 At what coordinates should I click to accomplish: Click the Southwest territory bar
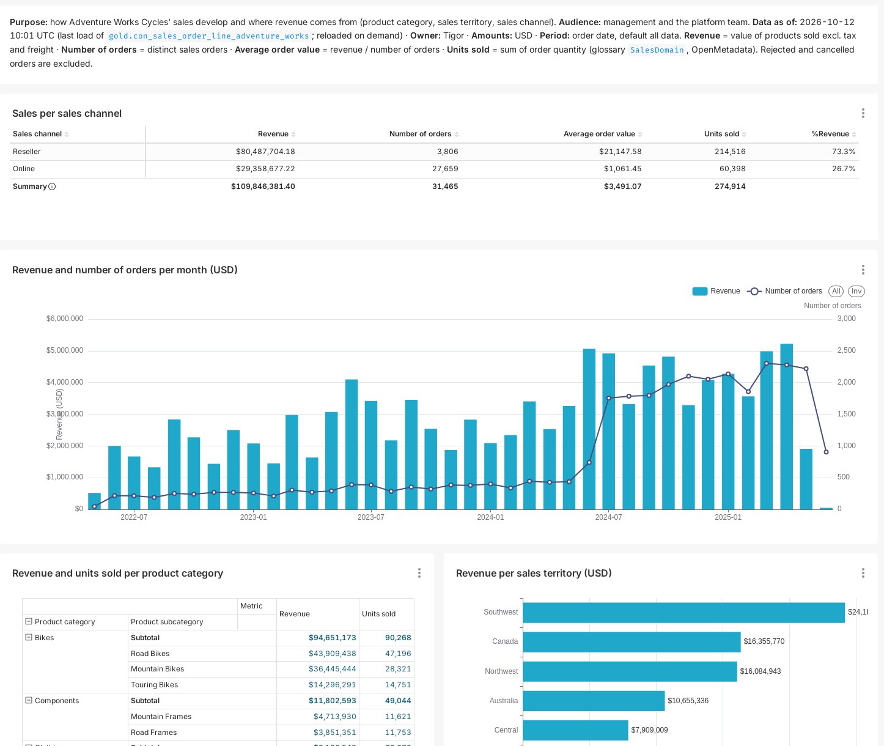click(683, 612)
